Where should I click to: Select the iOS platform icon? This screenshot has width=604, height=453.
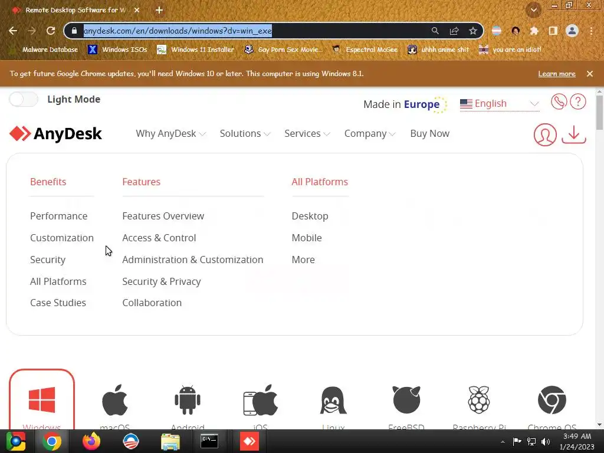pos(260,400)
